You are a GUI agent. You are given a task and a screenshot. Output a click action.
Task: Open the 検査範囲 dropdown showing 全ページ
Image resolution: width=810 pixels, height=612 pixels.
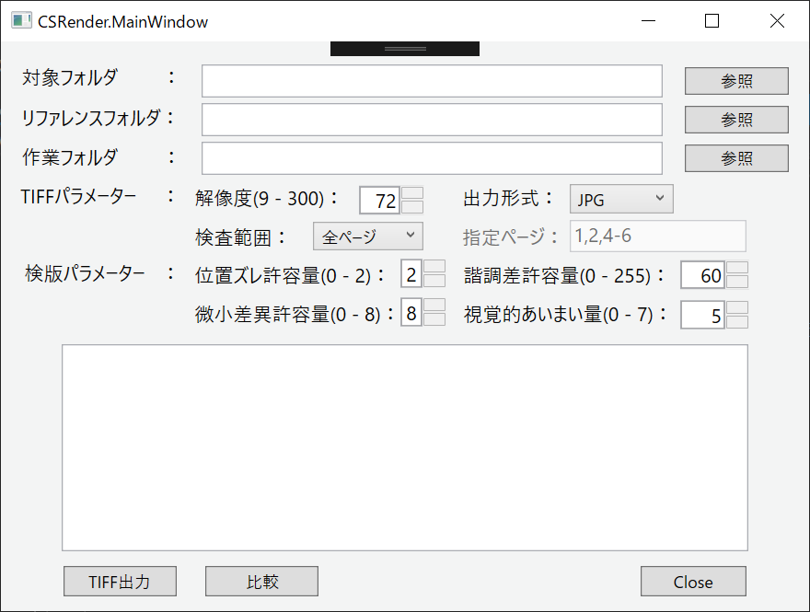point(366,236)
